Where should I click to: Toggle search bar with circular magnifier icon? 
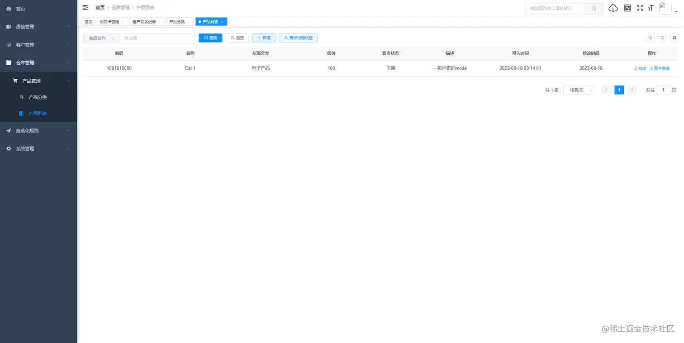tap(650, 38)
